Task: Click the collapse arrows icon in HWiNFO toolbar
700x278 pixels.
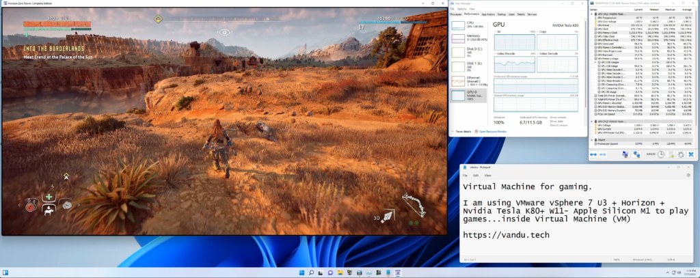Action: 603,154
